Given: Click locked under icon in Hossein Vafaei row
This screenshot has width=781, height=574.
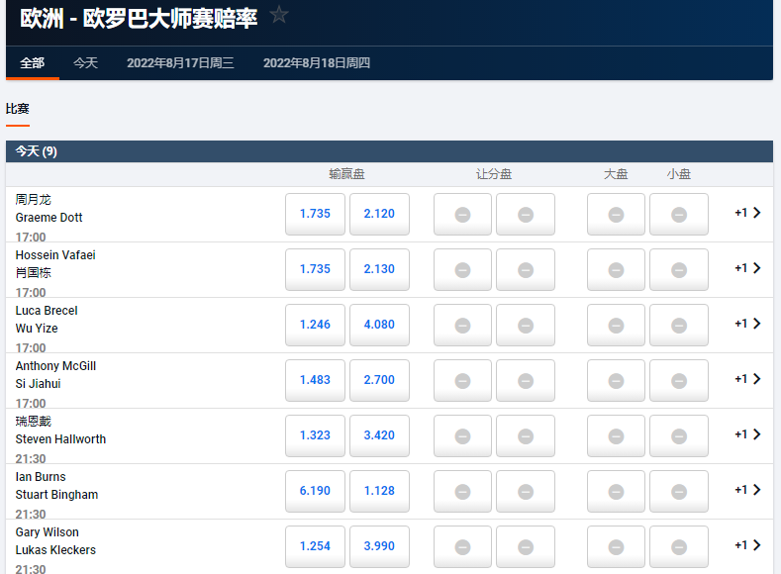Looking at the screenshot, I should coord(678,270).
